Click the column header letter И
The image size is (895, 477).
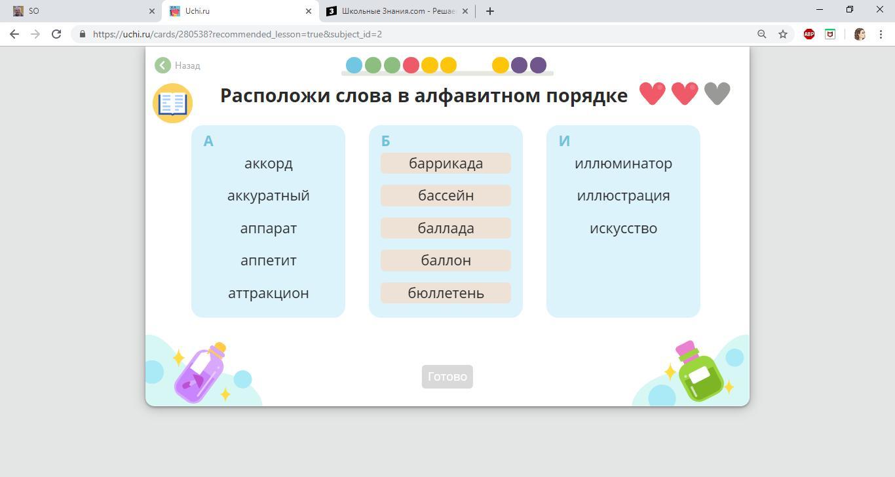(x=564, y=141)
